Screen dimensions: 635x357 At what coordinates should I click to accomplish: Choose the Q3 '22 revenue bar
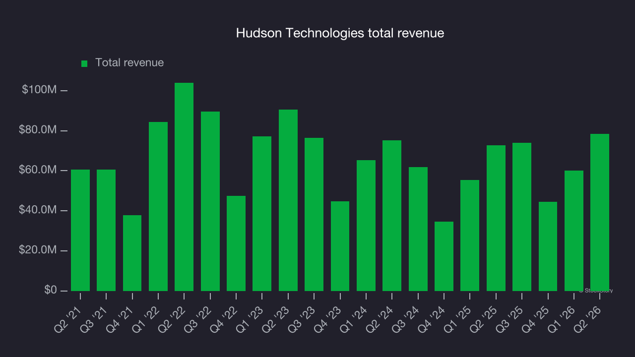(210, 201)
